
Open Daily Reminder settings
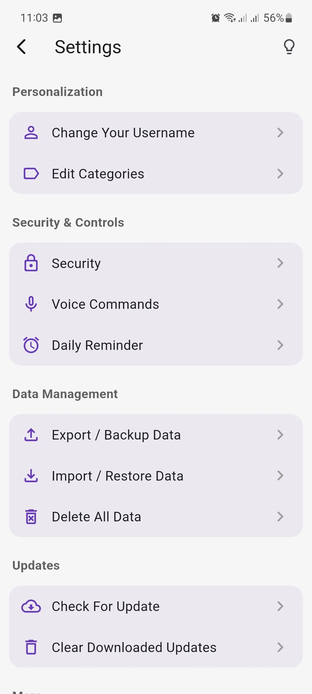point(97,345)
